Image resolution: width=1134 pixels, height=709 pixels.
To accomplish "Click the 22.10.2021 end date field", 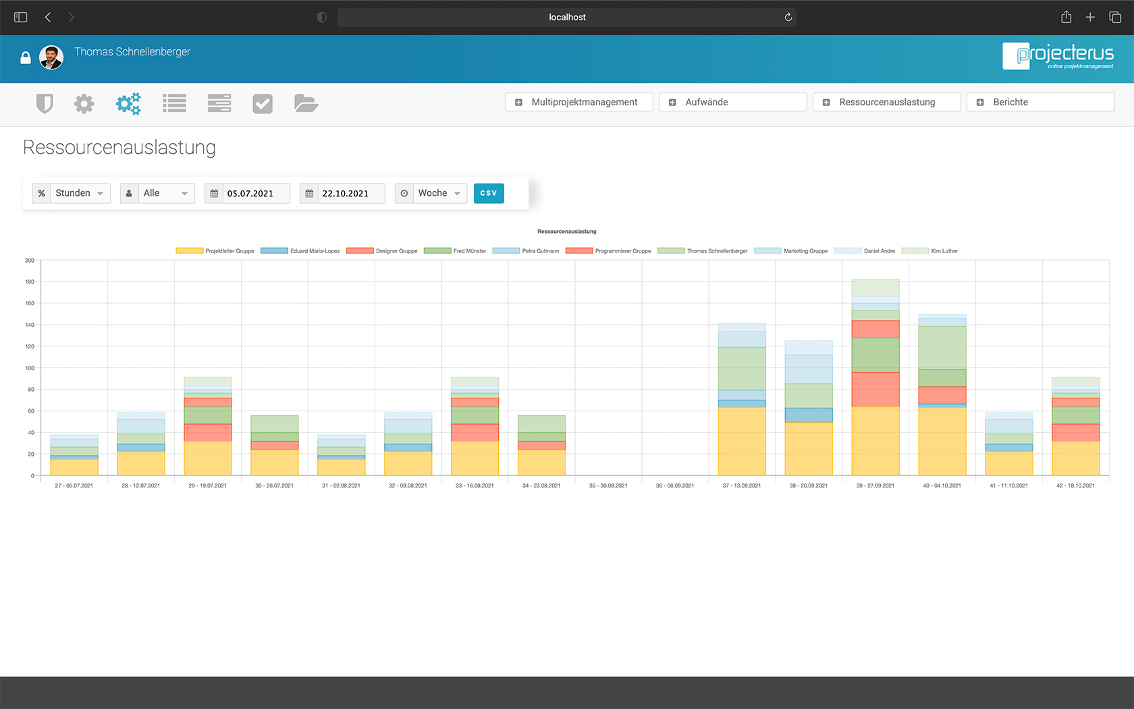I will [x=348, y=193].
